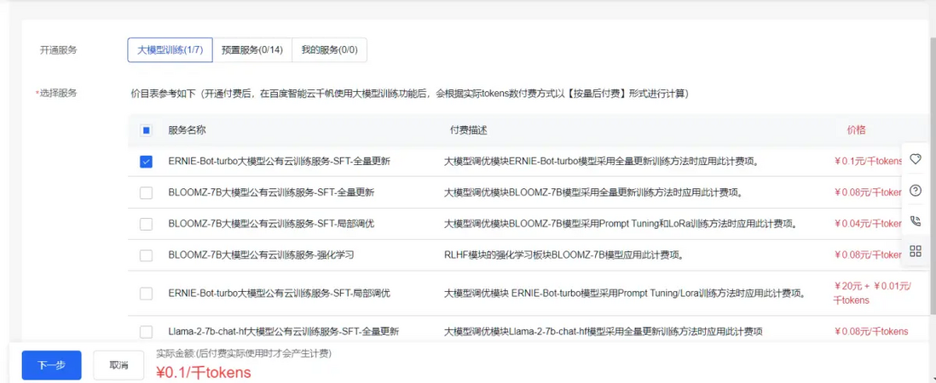Check the BLOOMZ-7B SFT-局部调优 checkbox

click(x=147, y=224)
